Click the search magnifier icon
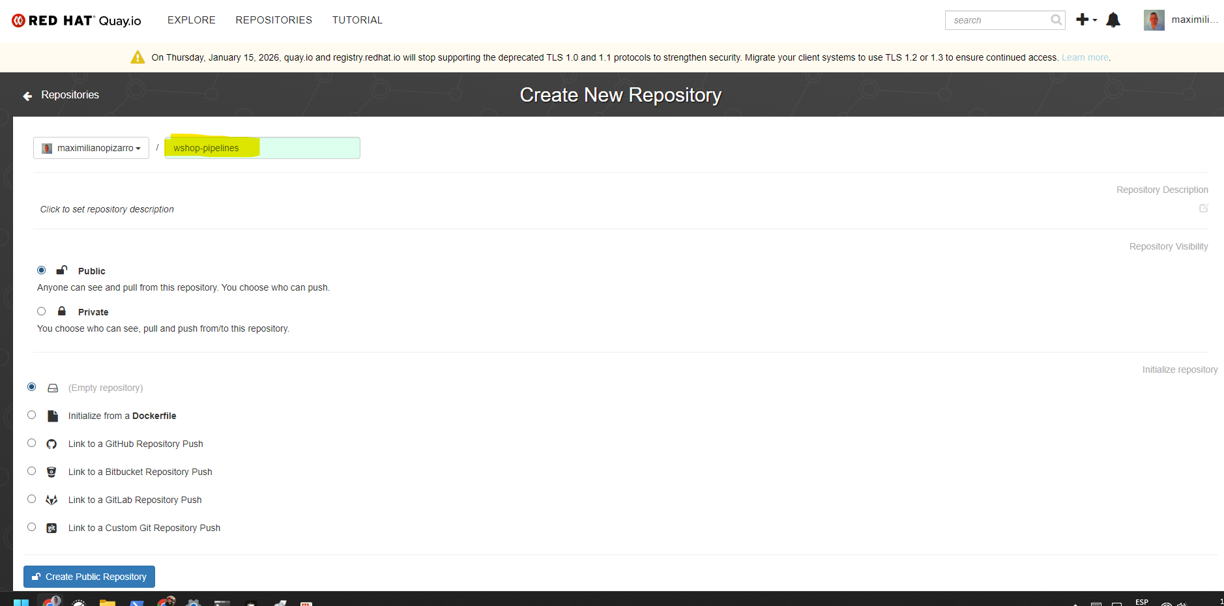 point(1055,20)
